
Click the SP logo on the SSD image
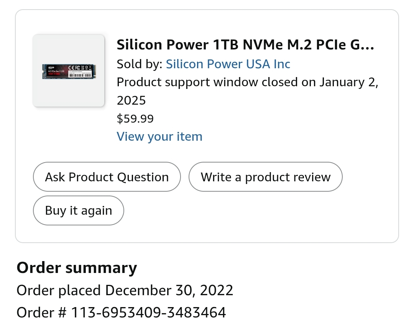tap(50, 68)
